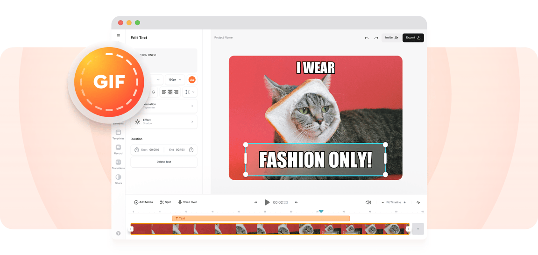Click the top-right resize handle of text box
Viewport: 538px width, 255px height.
tap(385, 144)
